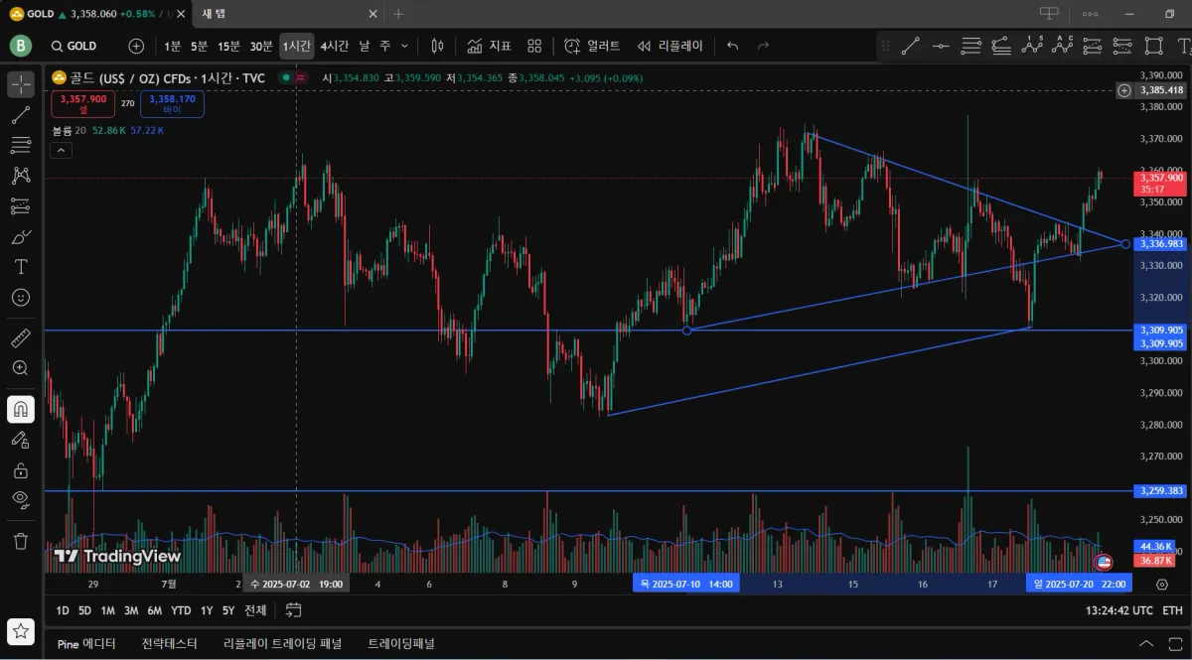
Task: Open the 전략테스터 tab
Action: coord(170,643)
